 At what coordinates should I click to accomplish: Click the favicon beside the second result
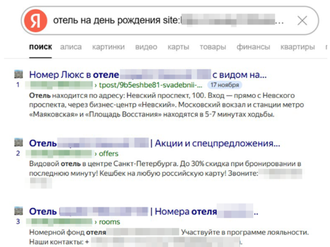coord(18,142)
